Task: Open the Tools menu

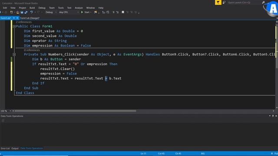Action: (61, 8)
